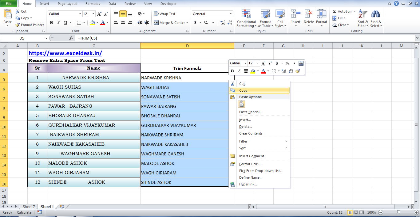Switch to the Formulas ribbon tab
The height and width of the screenshot is (217, 420).
(x=92, y=4)
